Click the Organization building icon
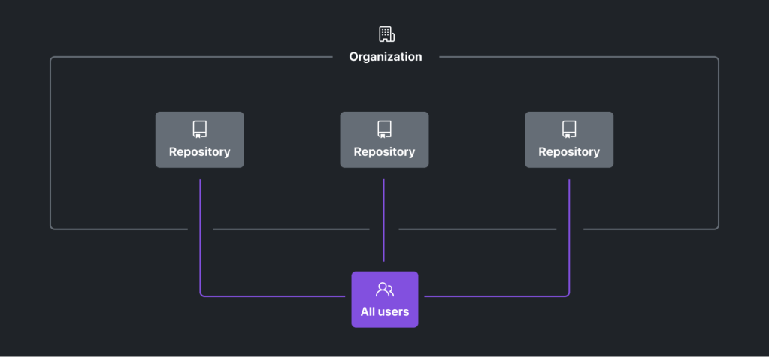Image resolution: width=769 pixels, height=357 pixels. (386, 34)
